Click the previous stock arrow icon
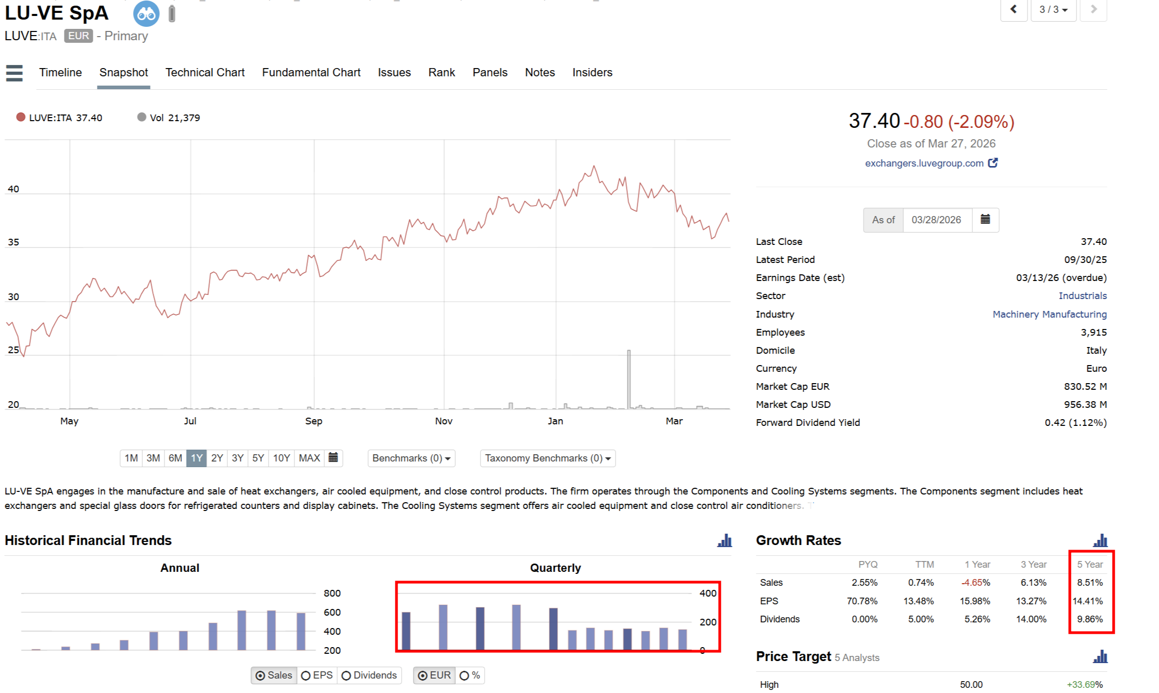 (1013, 9)
